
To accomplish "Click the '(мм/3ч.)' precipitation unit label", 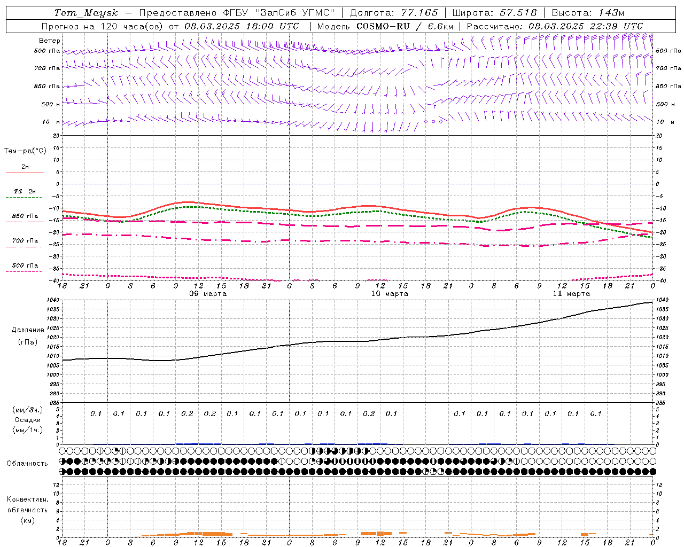I will [28, 410].
